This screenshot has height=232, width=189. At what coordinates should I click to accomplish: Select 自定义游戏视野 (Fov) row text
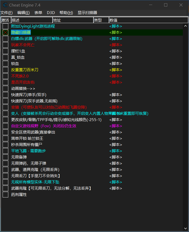click(44, 126)
